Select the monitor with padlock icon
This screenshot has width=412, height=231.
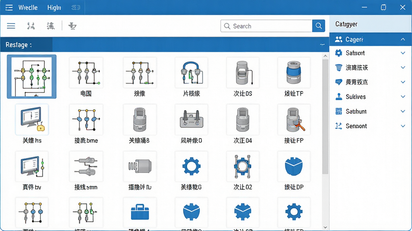(x=32, y=120)
